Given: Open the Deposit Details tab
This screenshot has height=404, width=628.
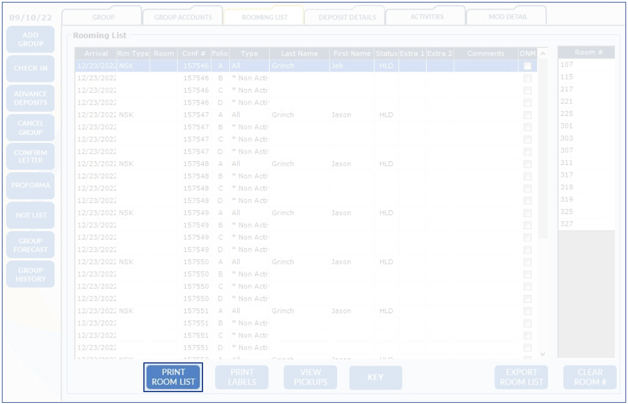Looking at the screenshot, I should click(347, 17).
